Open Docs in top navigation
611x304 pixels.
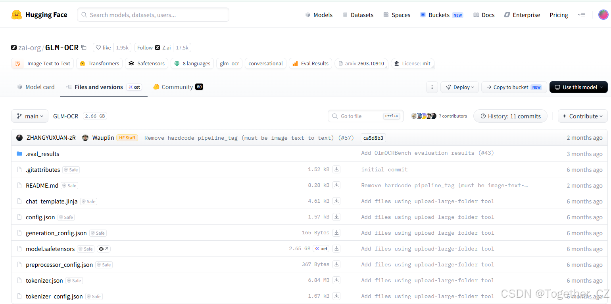tap(484, 15)
